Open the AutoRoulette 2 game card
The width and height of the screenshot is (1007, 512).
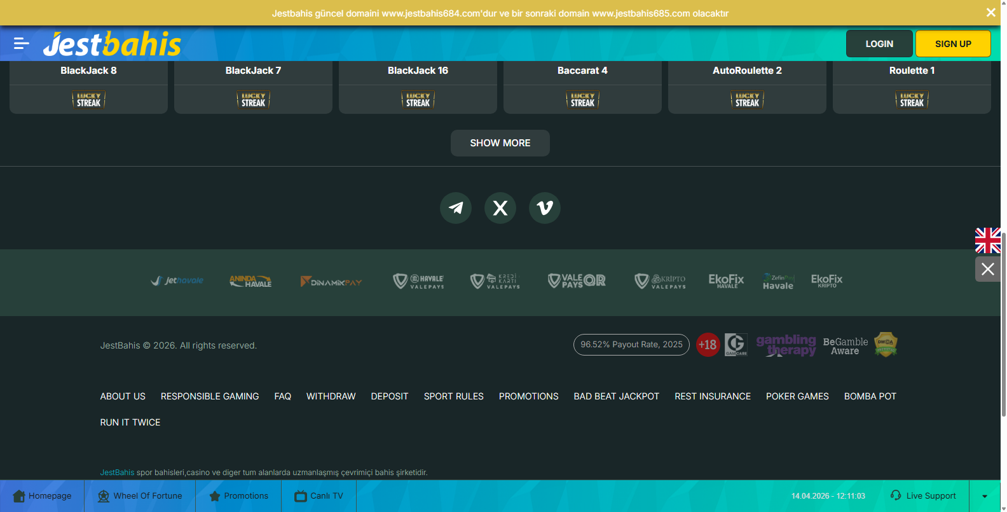747,87
